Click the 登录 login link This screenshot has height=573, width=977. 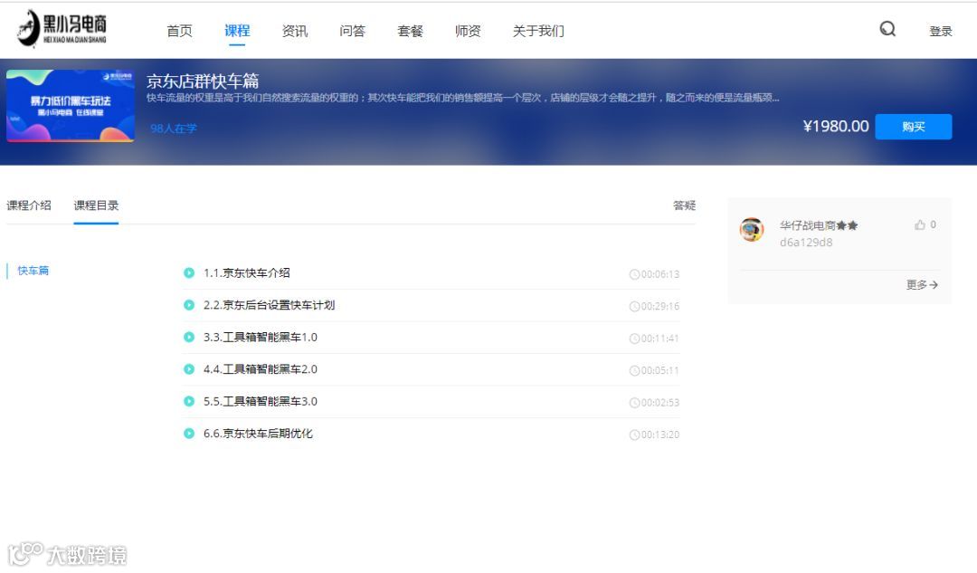click(x=940, y=31)
